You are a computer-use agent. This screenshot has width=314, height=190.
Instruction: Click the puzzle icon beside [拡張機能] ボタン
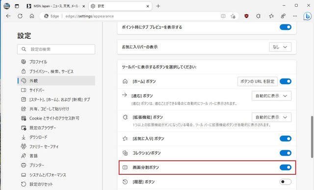click(x=125, y=117)
